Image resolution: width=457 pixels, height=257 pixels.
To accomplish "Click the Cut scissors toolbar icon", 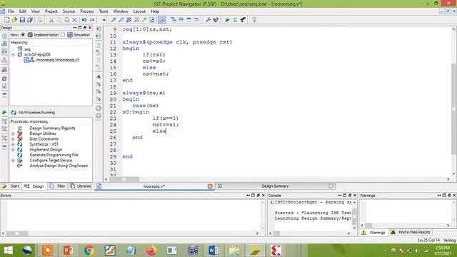I will coord(51,20).
